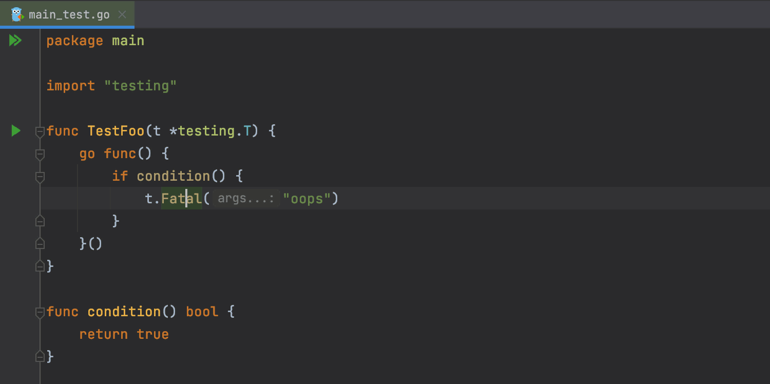Collapse the go func() block fold marker
The height and width of the screenshot is (384, 770).
(x=40, y=154)
